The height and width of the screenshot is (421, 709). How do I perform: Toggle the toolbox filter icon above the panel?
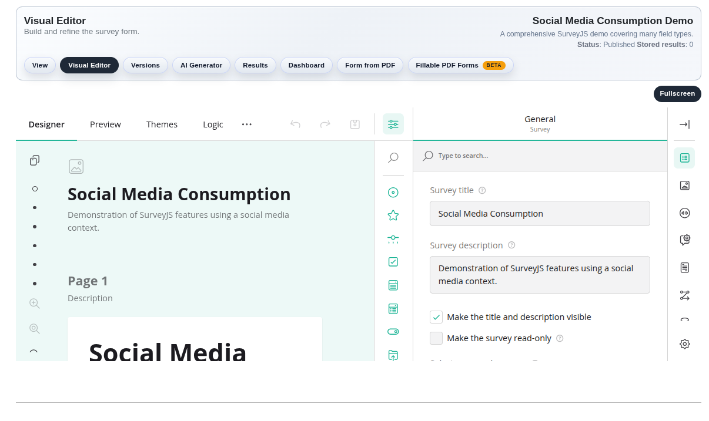click(393, 124)
